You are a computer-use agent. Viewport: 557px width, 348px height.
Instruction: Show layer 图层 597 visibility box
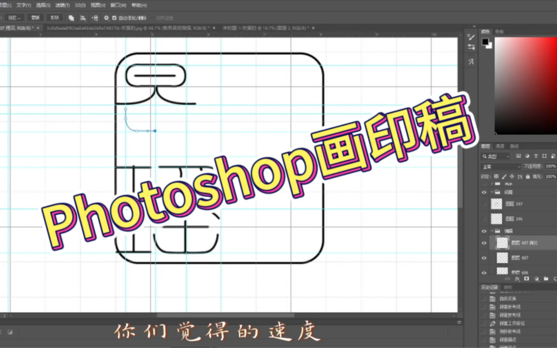(484, 204)
